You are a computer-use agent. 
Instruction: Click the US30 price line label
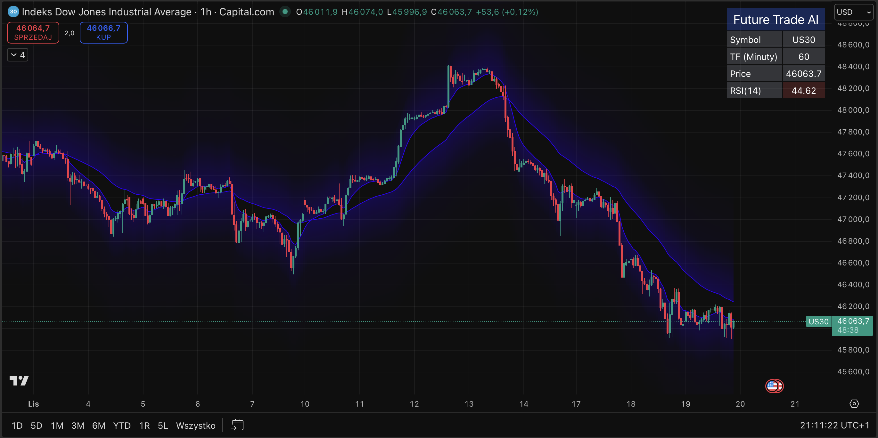[x=818, y=321]
